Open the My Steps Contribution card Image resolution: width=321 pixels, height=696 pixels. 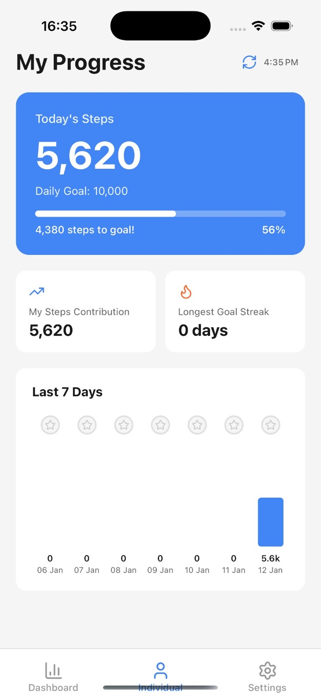click(86, 311)
